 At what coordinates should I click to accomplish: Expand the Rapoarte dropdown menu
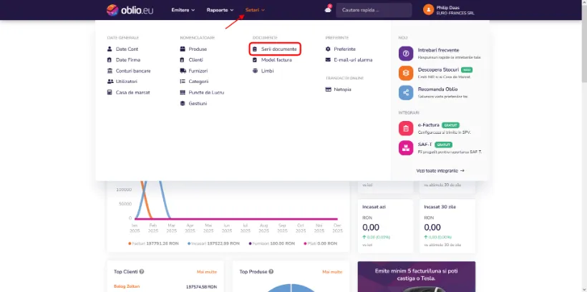[220, 10]
